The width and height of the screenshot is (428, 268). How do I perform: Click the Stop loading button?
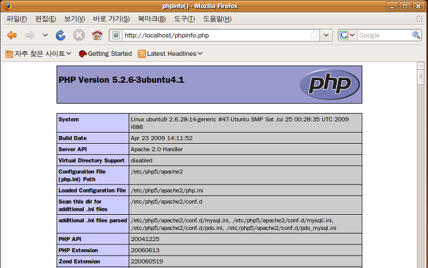(79, 35)
